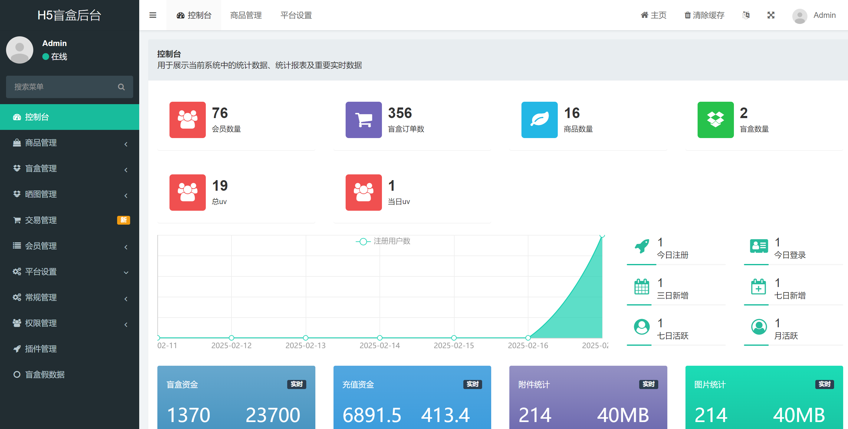
Task: Click the language switch icon in header
Action: tap(746, 15)
